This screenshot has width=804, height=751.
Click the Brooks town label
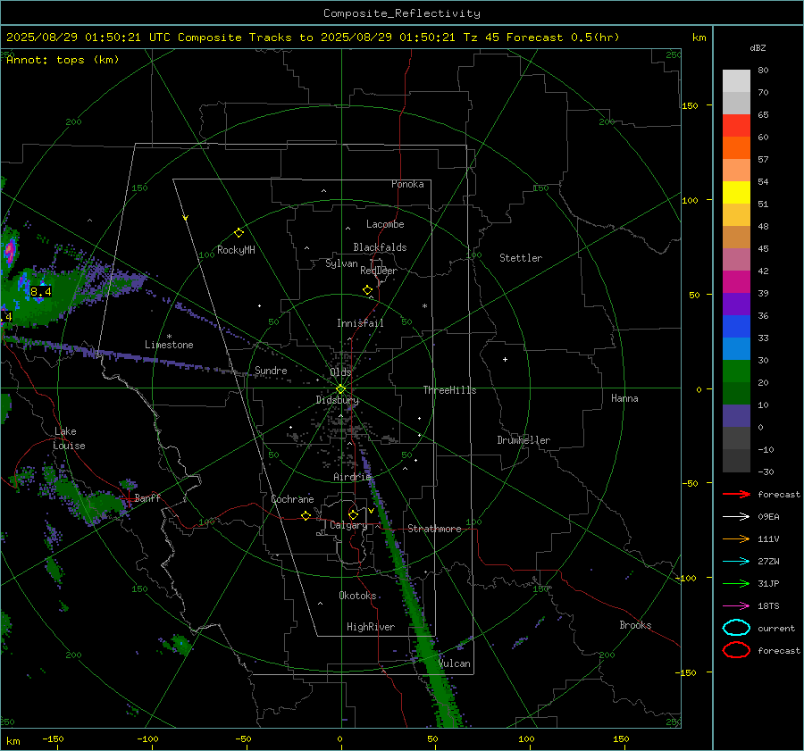(x=635, y=625)
